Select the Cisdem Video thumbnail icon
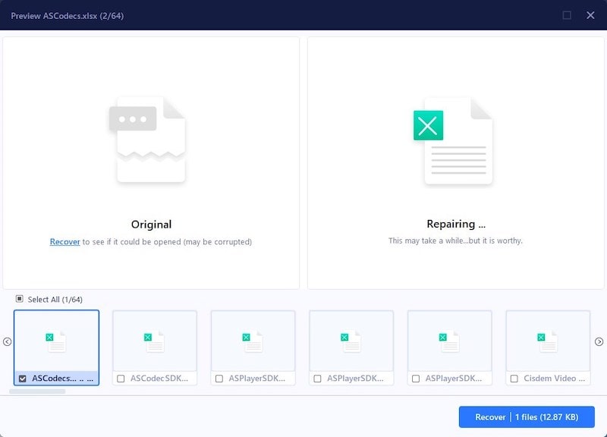The width and height of the screenshot is (607, 437). (548, 341)
